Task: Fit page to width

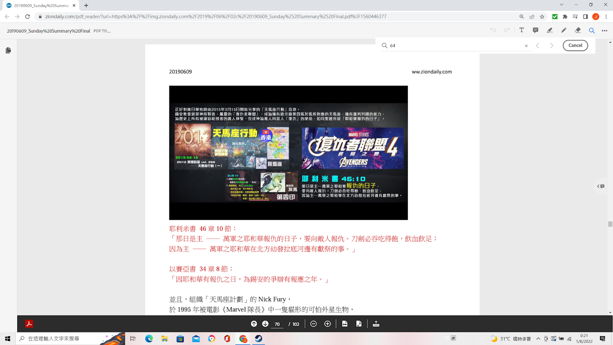Action: click(345, 324)
